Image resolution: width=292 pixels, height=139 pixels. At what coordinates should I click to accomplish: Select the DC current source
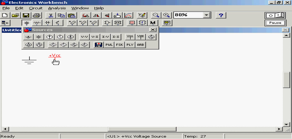(x=49, y=37)
